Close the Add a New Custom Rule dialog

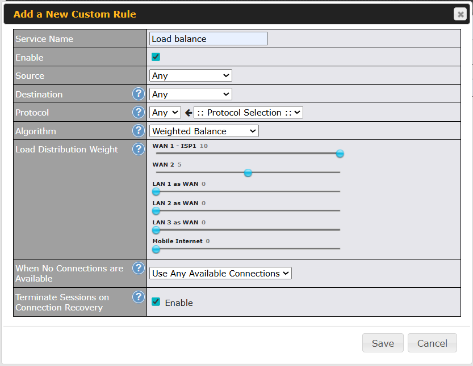460,14
